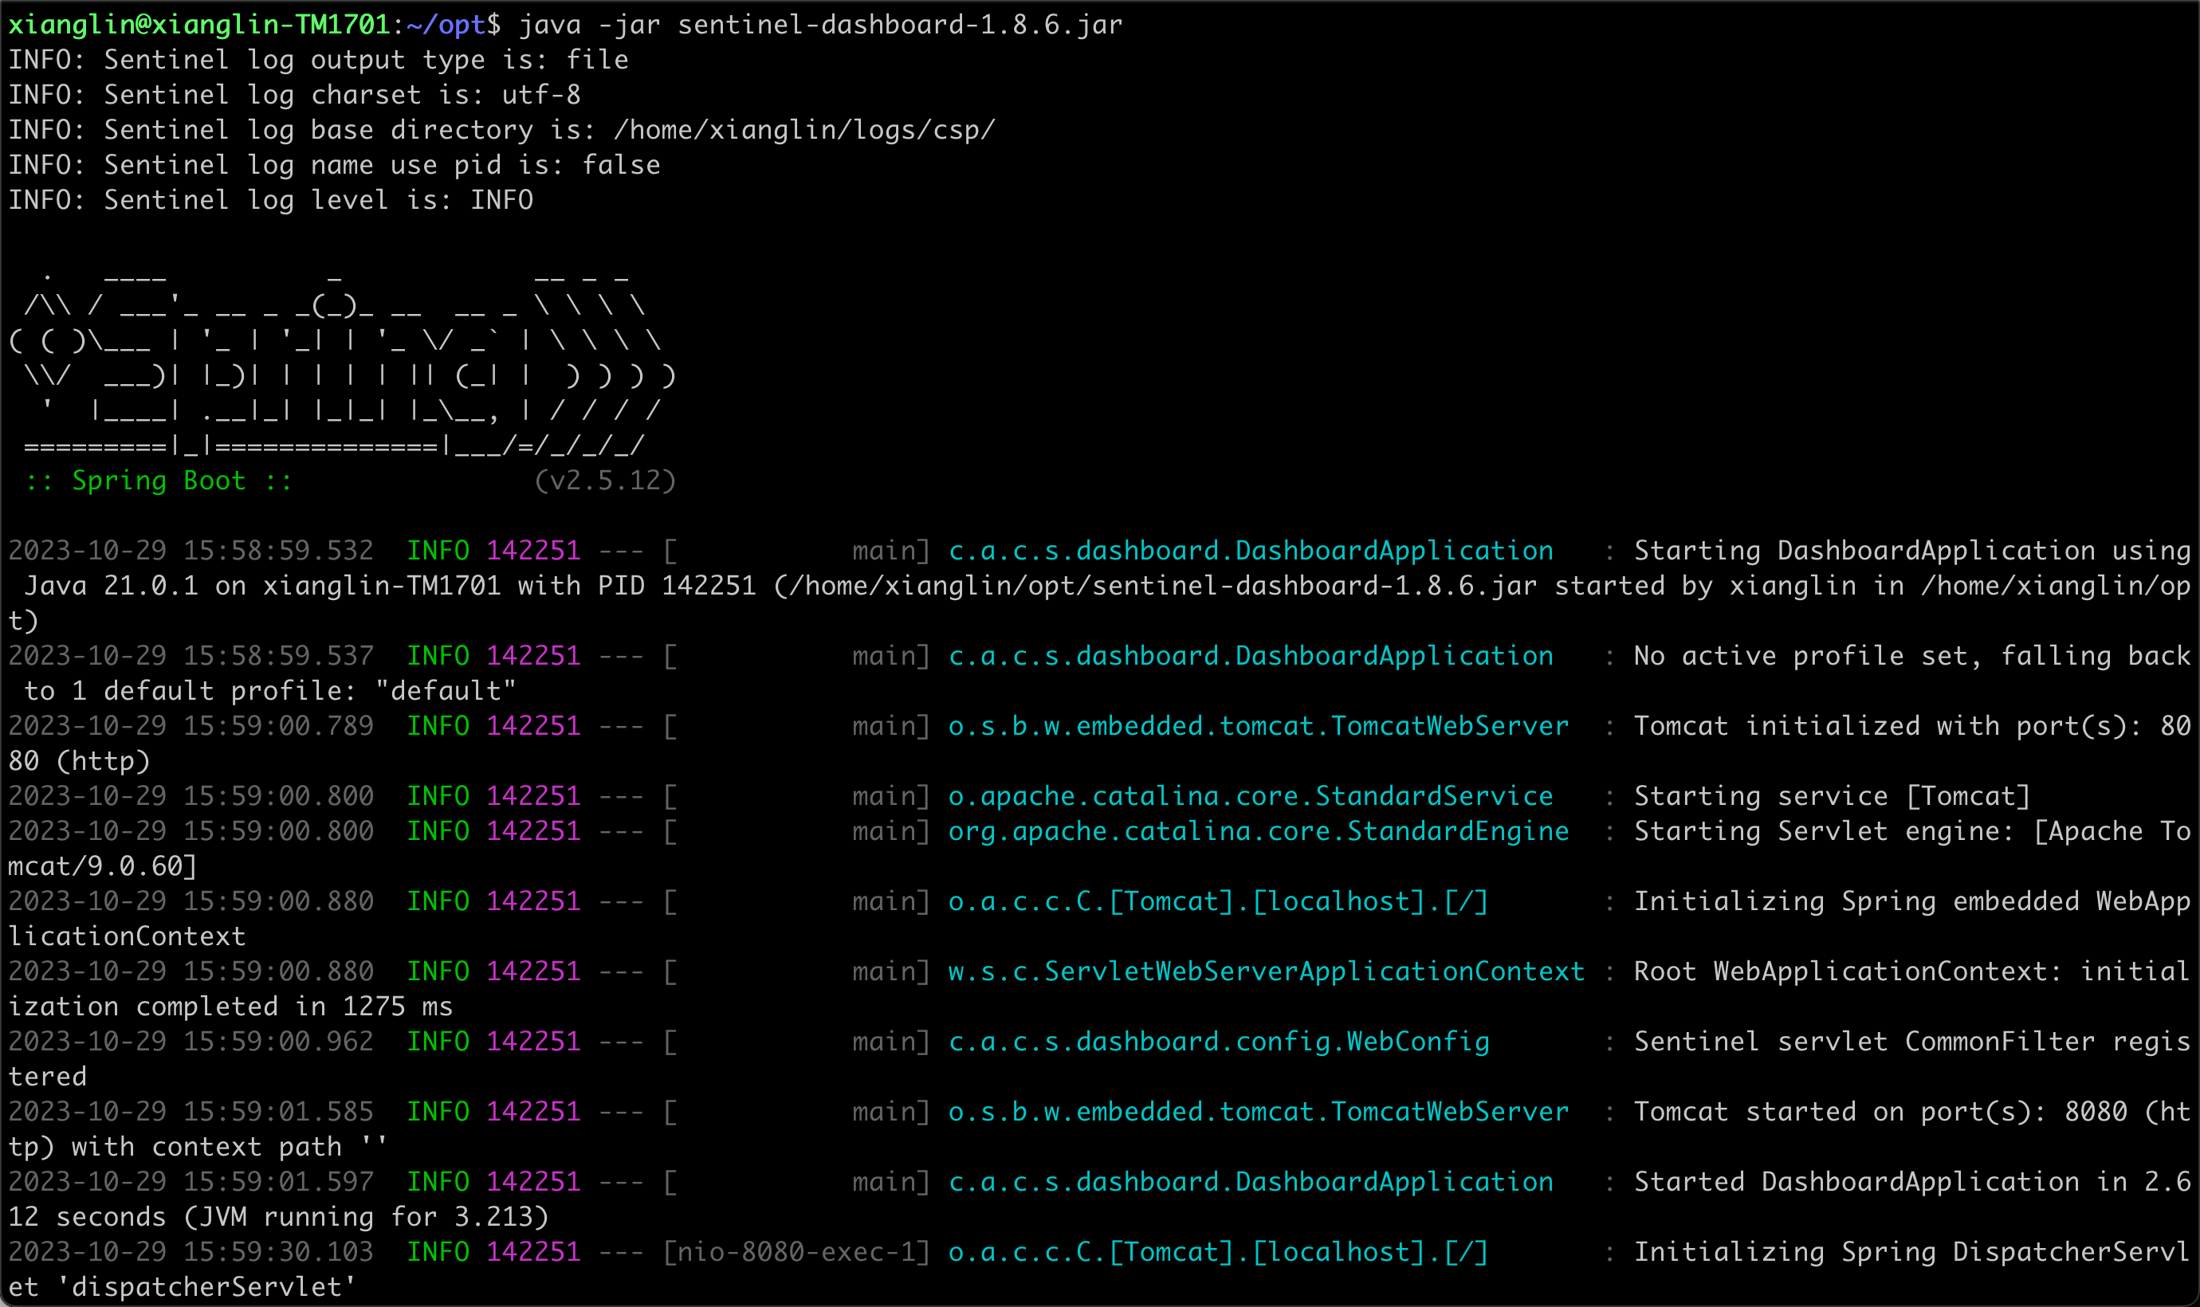Click the line 'Sentinel log charset is: utf-8'
Image resolution: width=2200 pixels, height=1307 pixels.
click(343, 95)
